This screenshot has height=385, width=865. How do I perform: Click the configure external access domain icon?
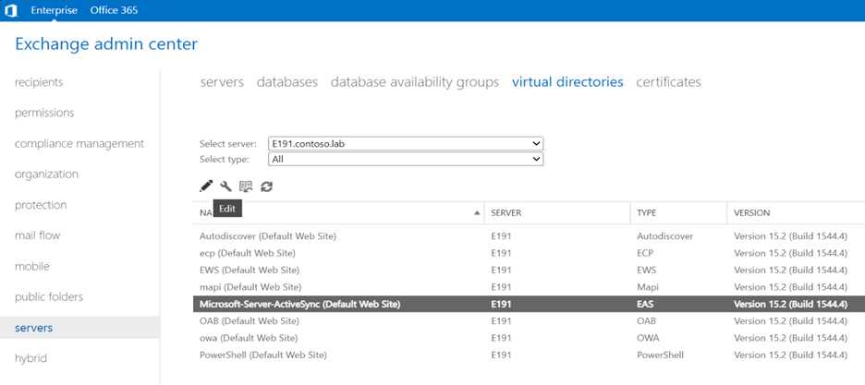click(x=246, y=186)
